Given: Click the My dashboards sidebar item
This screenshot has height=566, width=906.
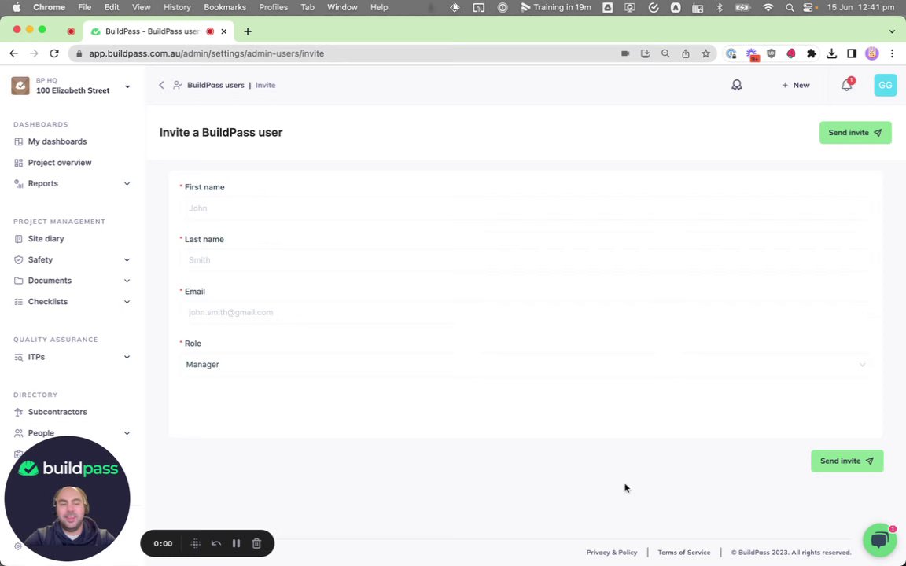Looking at the screenshot, I should click(x=57, y=141).
